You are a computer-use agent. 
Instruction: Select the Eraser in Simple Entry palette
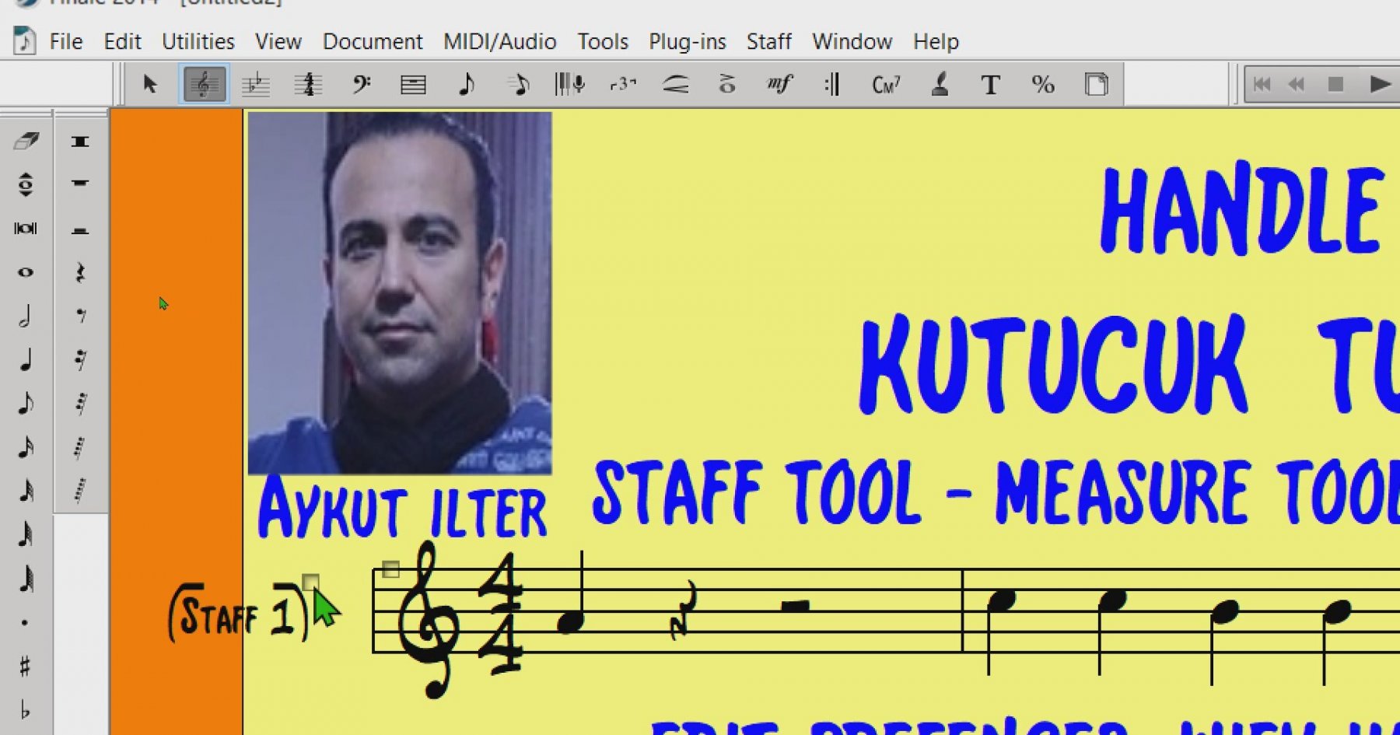click(x=26, y=141)
